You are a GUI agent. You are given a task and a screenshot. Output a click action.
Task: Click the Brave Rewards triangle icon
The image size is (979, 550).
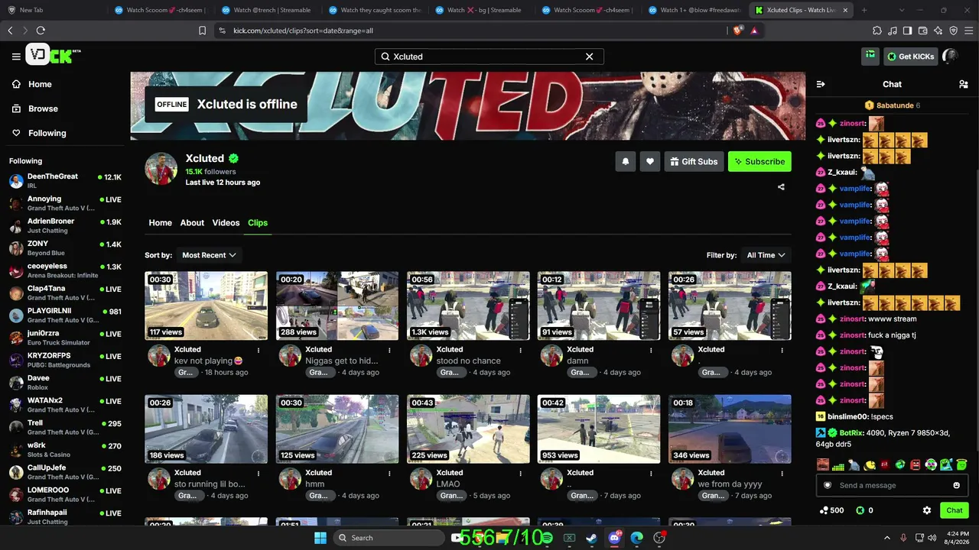(754, 31)
